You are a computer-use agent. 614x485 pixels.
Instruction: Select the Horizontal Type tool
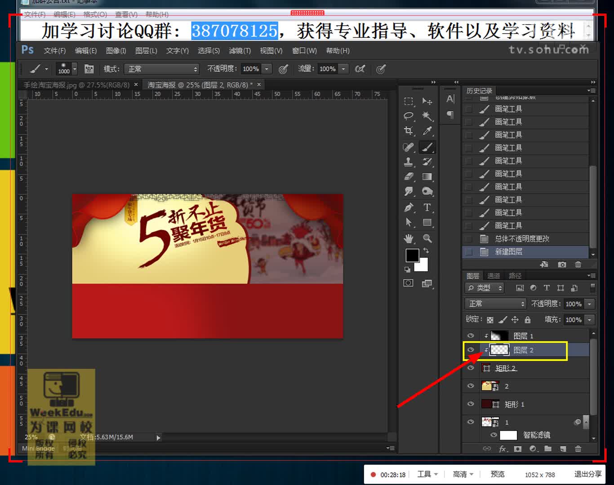point(427,207)
